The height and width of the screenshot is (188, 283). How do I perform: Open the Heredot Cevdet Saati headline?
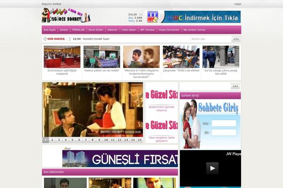coord(96,39)
